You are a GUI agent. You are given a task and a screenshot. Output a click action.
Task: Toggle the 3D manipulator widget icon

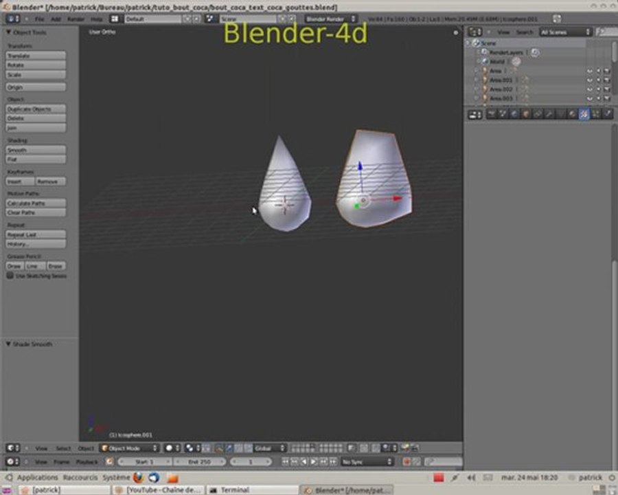point(218,448)
